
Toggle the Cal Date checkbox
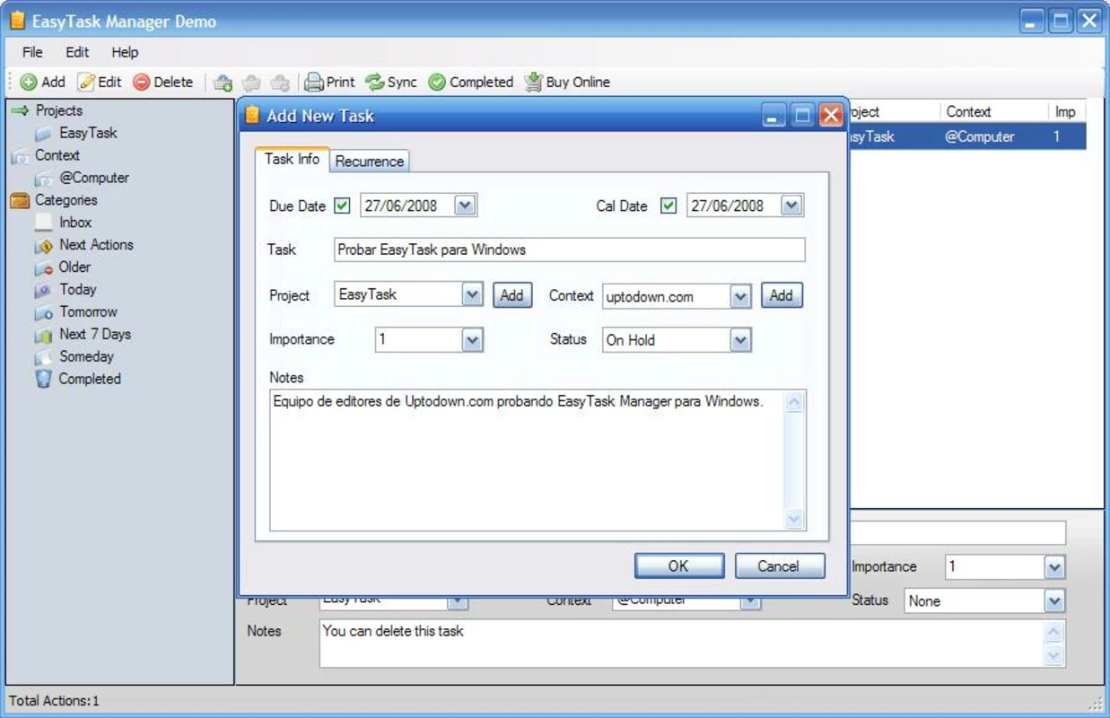(x=669, y=206)
